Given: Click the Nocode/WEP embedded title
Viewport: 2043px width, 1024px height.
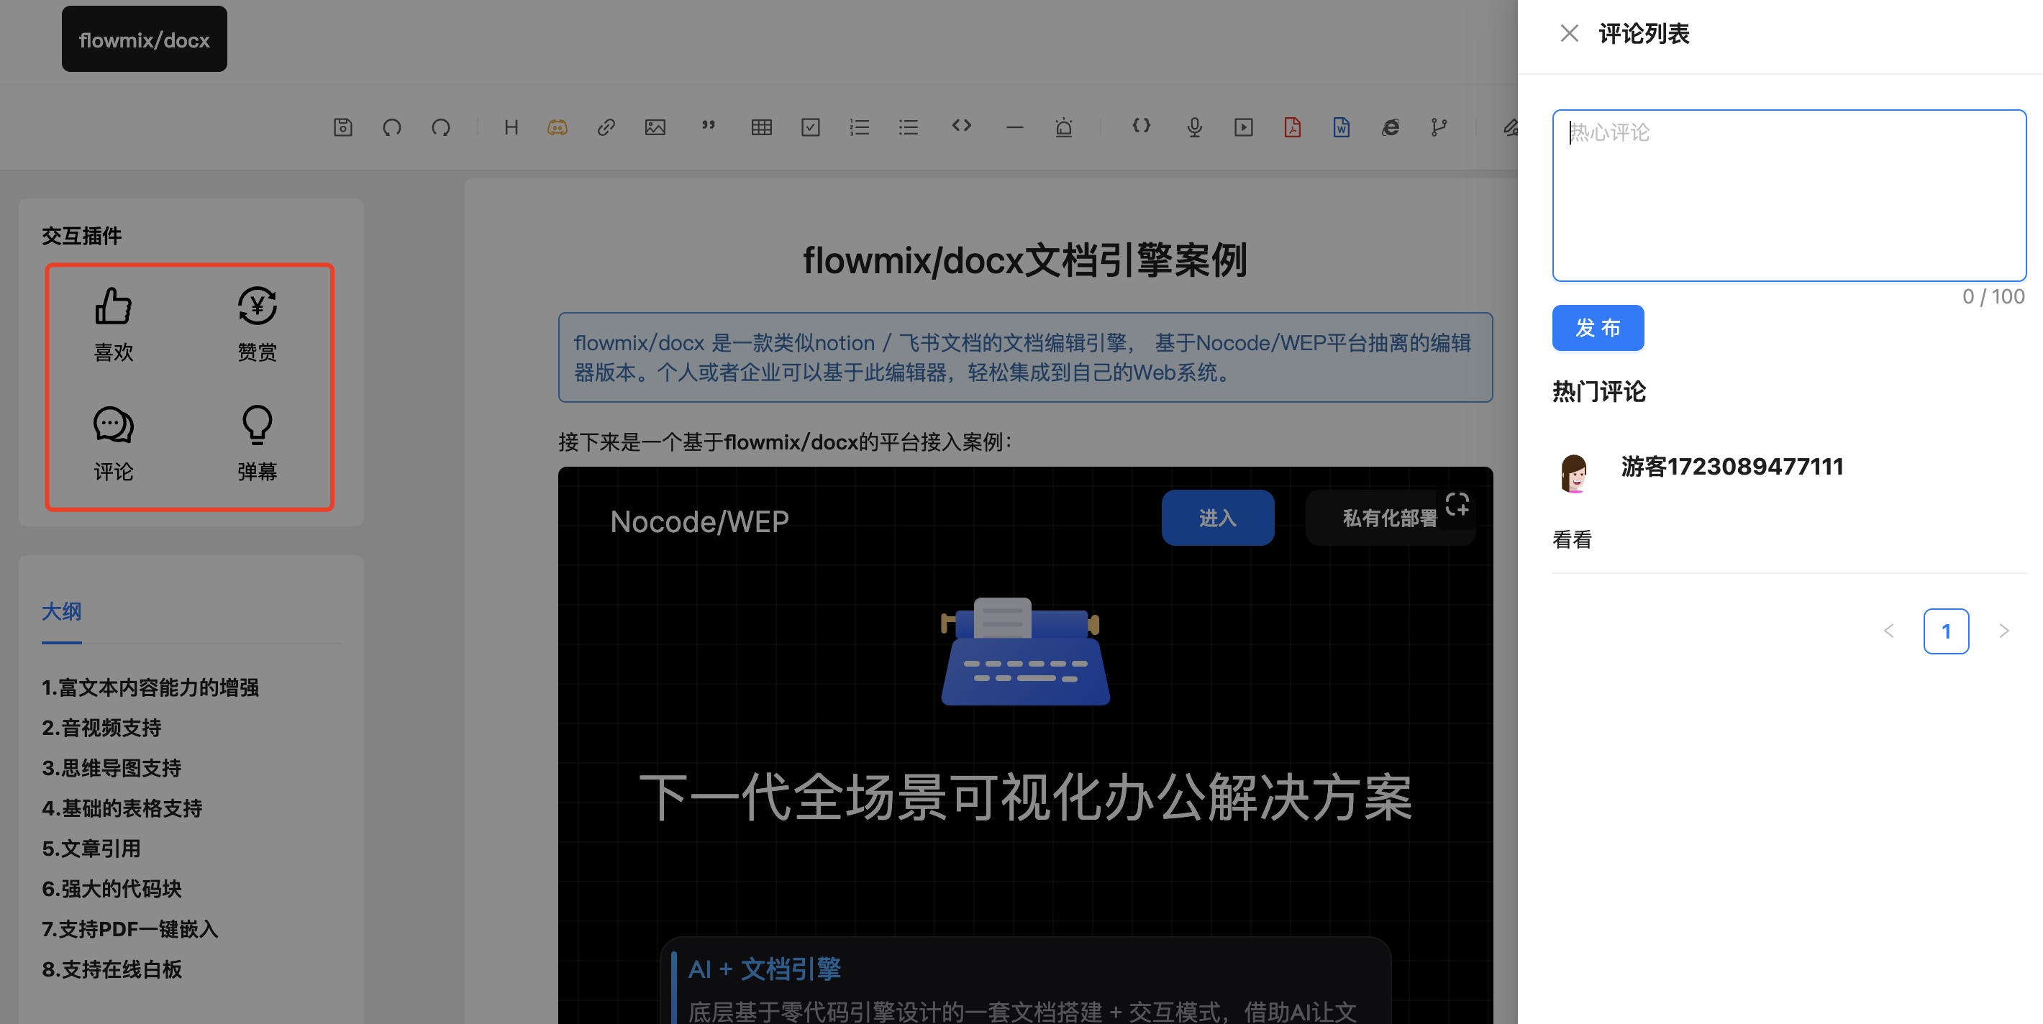Looking at the screenshot, I should click(699, 521).
